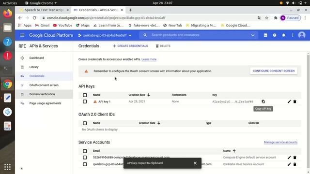The image size is (310, 174).
Task: Edit Compute Engine default service account
Action: (289, 158)
